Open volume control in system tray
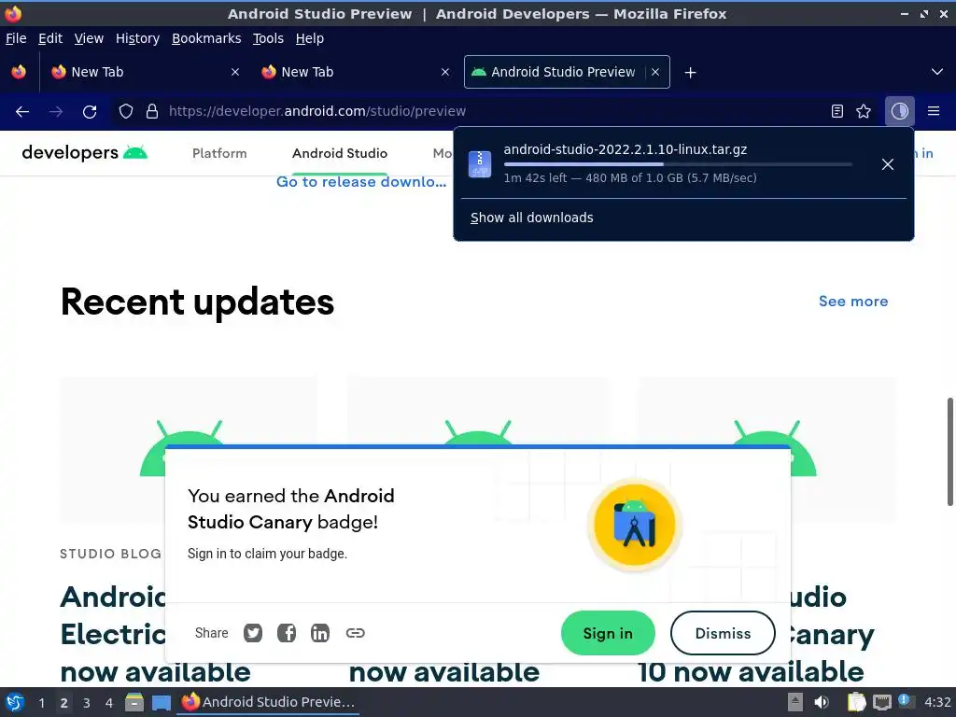 [x=822, y=702]
